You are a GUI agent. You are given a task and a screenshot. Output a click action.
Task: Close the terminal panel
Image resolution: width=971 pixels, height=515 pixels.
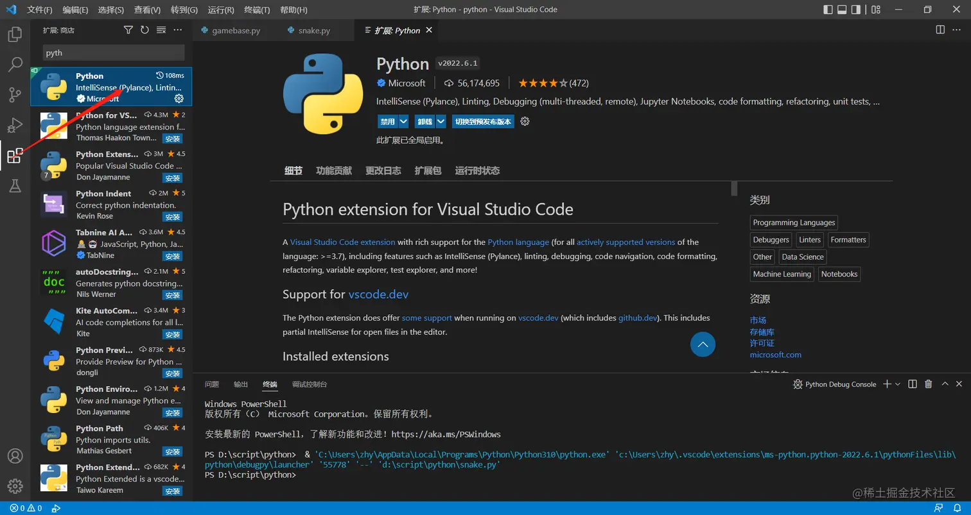pos(959,384)
